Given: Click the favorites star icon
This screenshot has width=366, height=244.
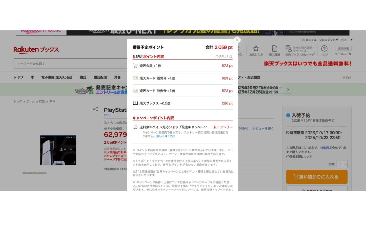Looking at the screenshot, I should tap(256, 49).
